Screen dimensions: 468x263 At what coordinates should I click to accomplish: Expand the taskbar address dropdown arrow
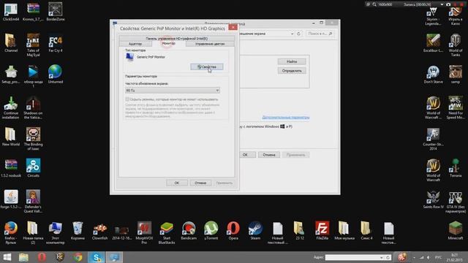[x=382, y=257]
